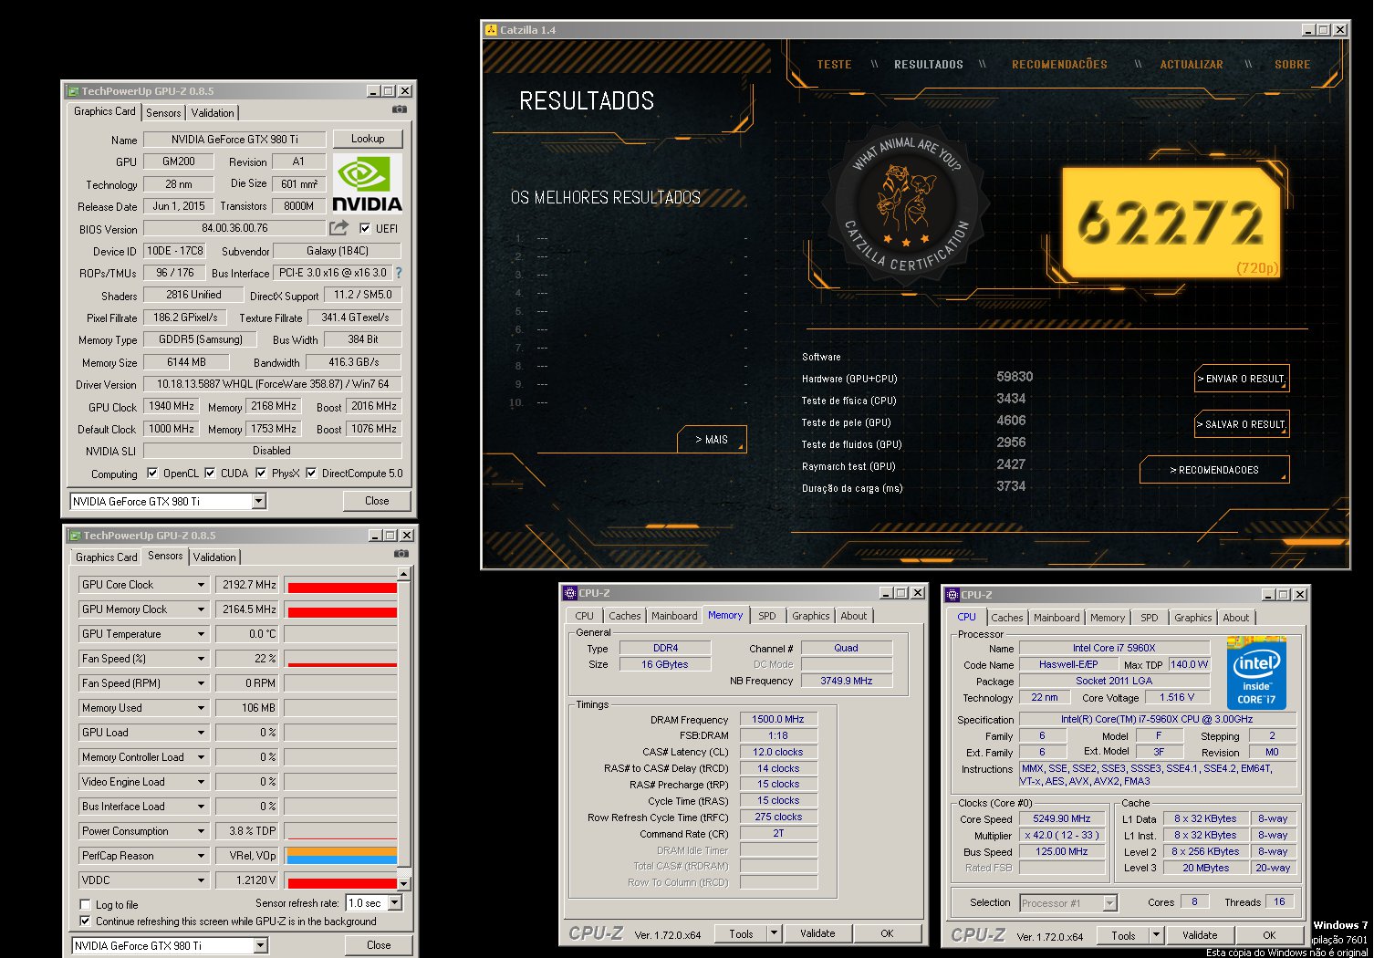Image resolution: width=1374 pixels, height=958 pixels.
Task: Click the PerfCap Reason orange-blue indicator bar
Action: pyautogui.click(x=342, y=856)
